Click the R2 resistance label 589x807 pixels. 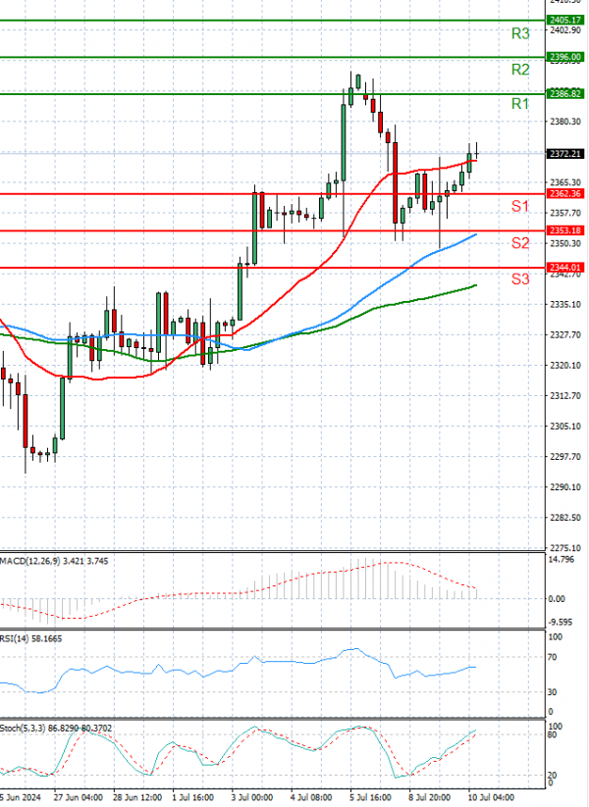(520, 70)
